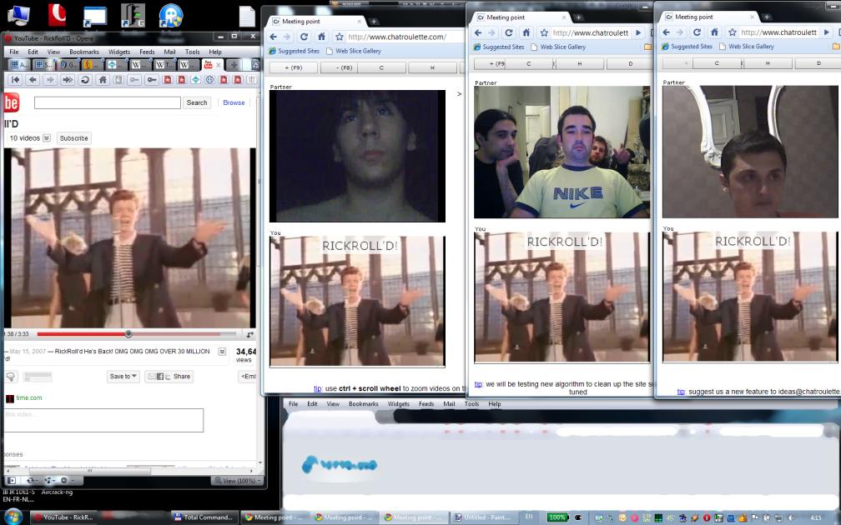Click the YouTube video progress scrubber
The height and width of the screenshot is (525, 841).
pos(128,333)
